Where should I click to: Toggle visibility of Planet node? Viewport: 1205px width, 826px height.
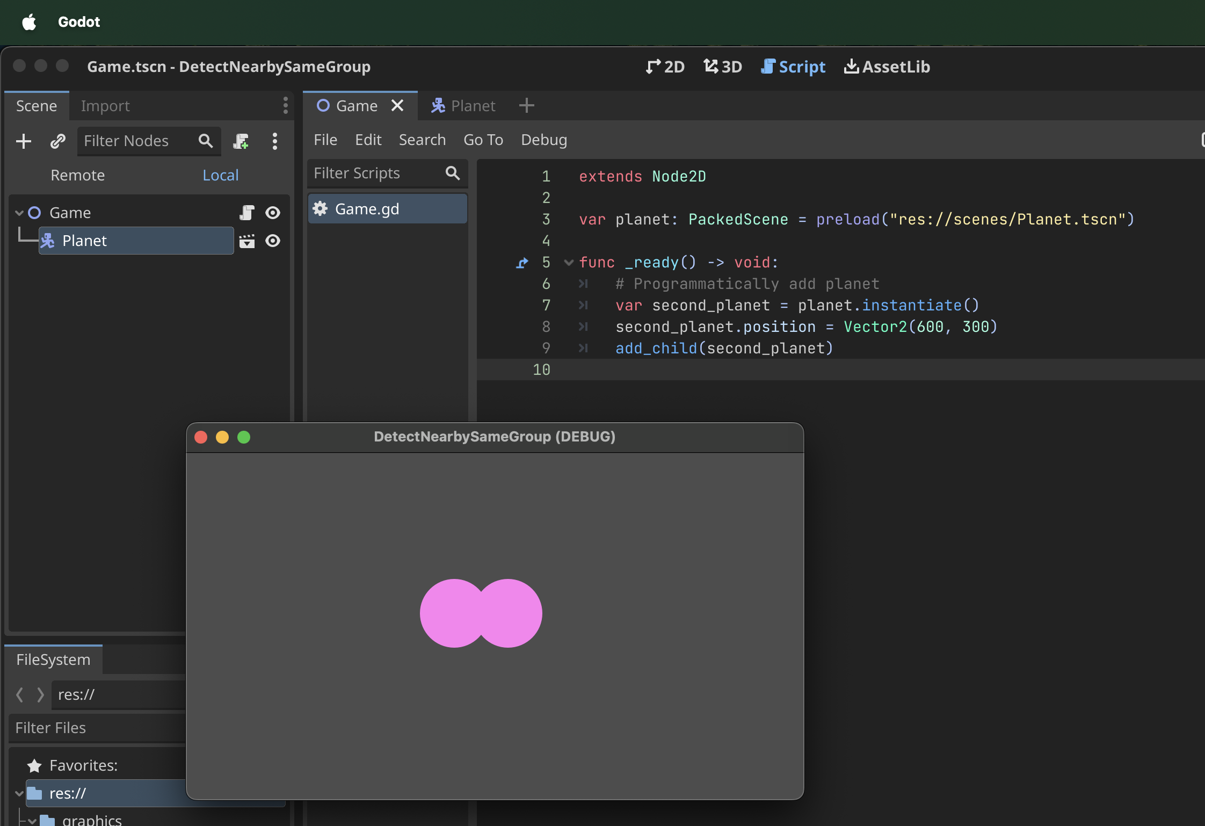273,241
